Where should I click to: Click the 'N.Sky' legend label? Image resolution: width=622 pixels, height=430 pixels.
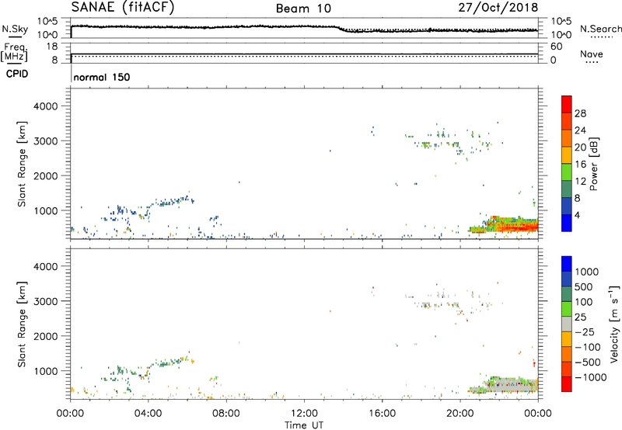(15, 29)
